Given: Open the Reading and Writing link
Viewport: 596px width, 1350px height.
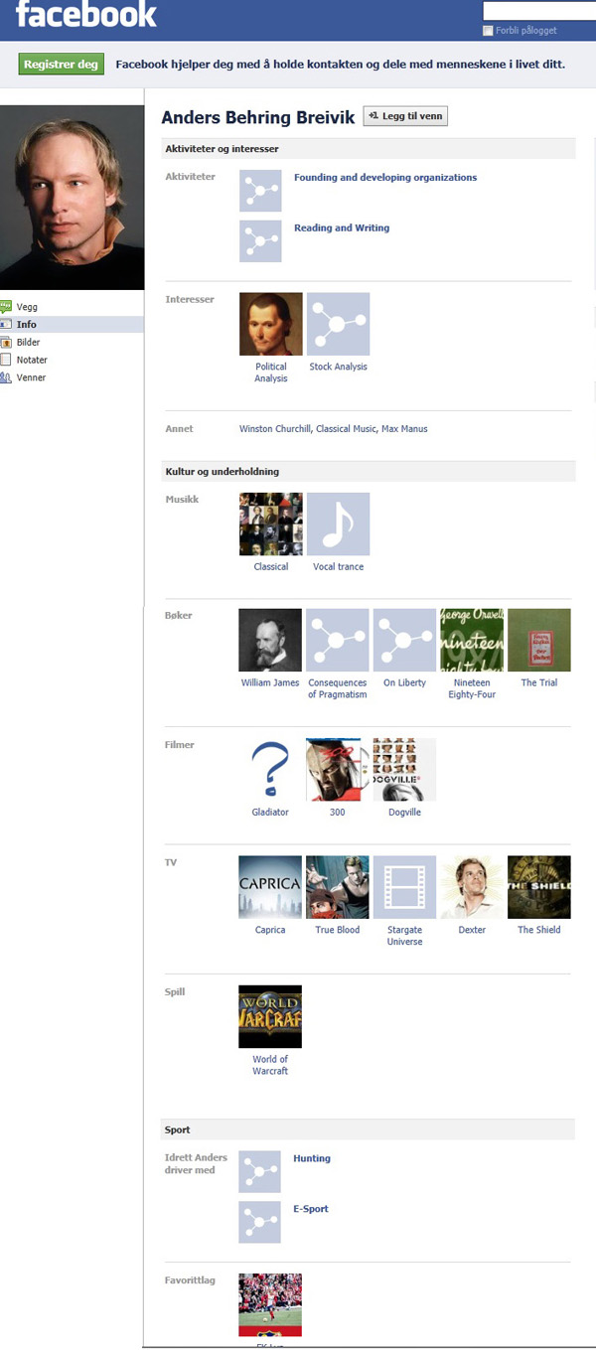Looking at the screenshot, I should pos(342,228).
